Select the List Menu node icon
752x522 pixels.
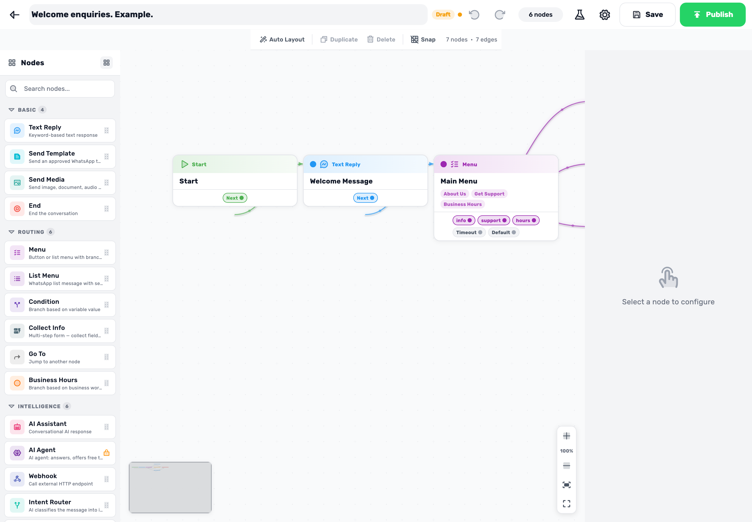(x=17, y=279)
